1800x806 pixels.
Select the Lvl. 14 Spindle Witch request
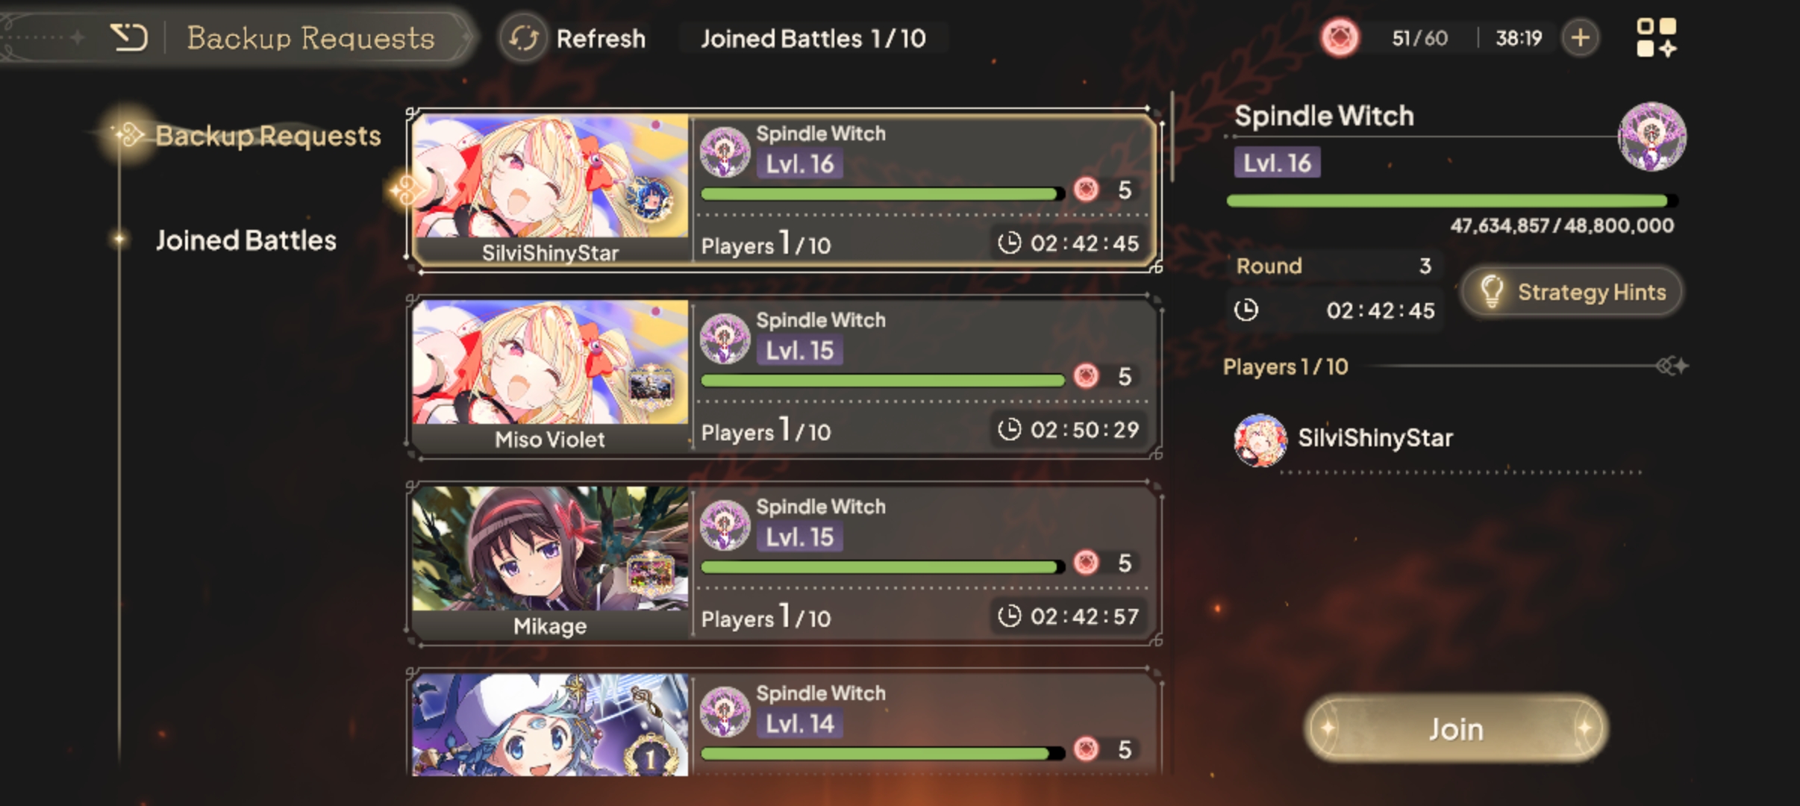tap(784, 722)
